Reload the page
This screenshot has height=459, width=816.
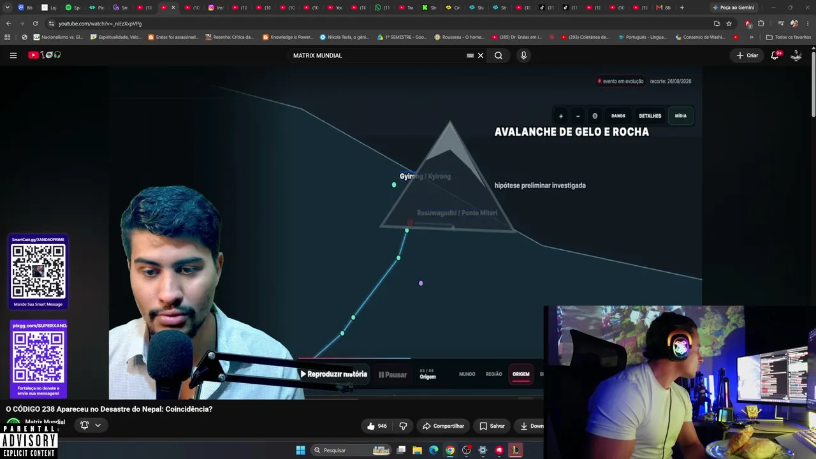35,24
